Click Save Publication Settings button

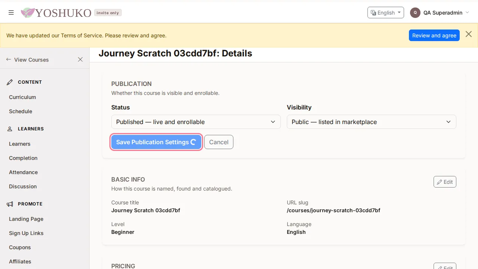156,142
